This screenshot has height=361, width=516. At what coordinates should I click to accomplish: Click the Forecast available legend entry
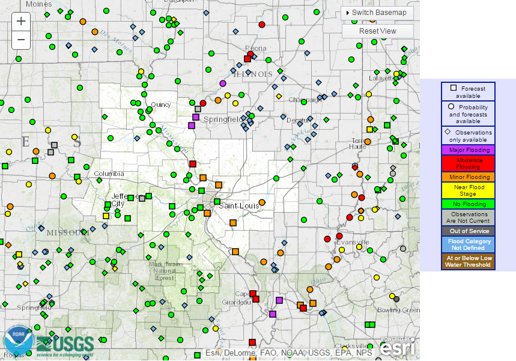468,92
